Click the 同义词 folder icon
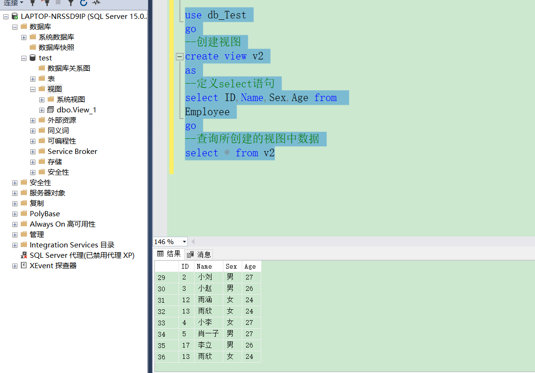 pos(42,130)
